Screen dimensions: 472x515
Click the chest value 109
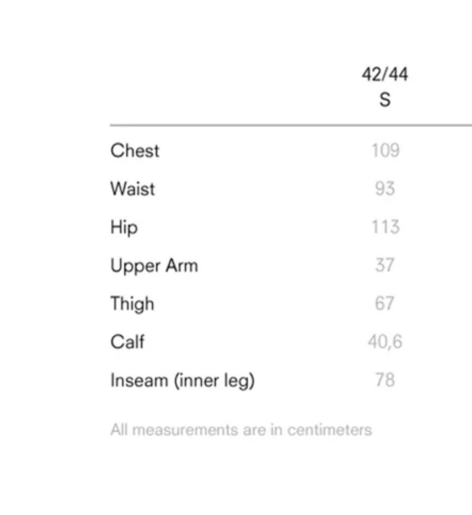(x=385, y=150)
